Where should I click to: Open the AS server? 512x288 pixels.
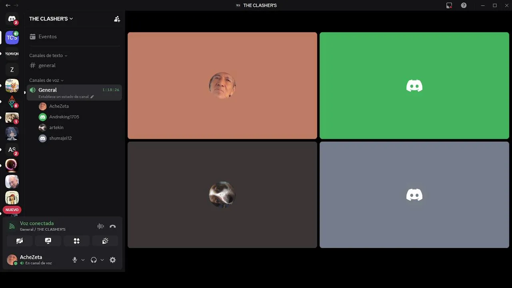[12, 150]
